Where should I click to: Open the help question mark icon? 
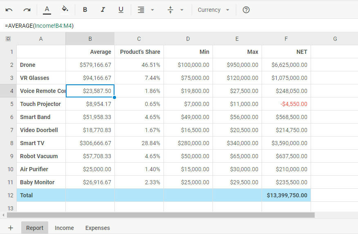click(x=246, y=10)
